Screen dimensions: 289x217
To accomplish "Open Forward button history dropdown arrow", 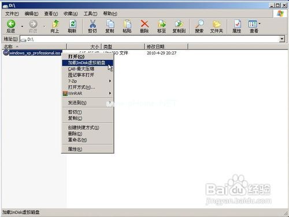I will [45, 26].
